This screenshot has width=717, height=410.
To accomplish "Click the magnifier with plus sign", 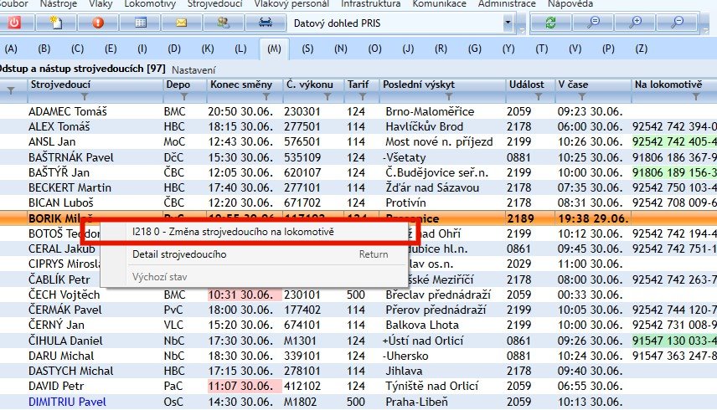I will [x=637, y=23].
